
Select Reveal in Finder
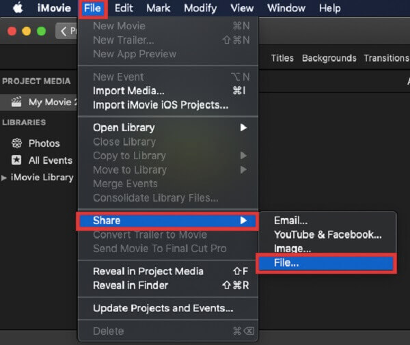(168, 286)
